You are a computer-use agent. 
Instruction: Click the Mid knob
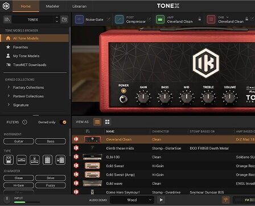tap(187, 98)
